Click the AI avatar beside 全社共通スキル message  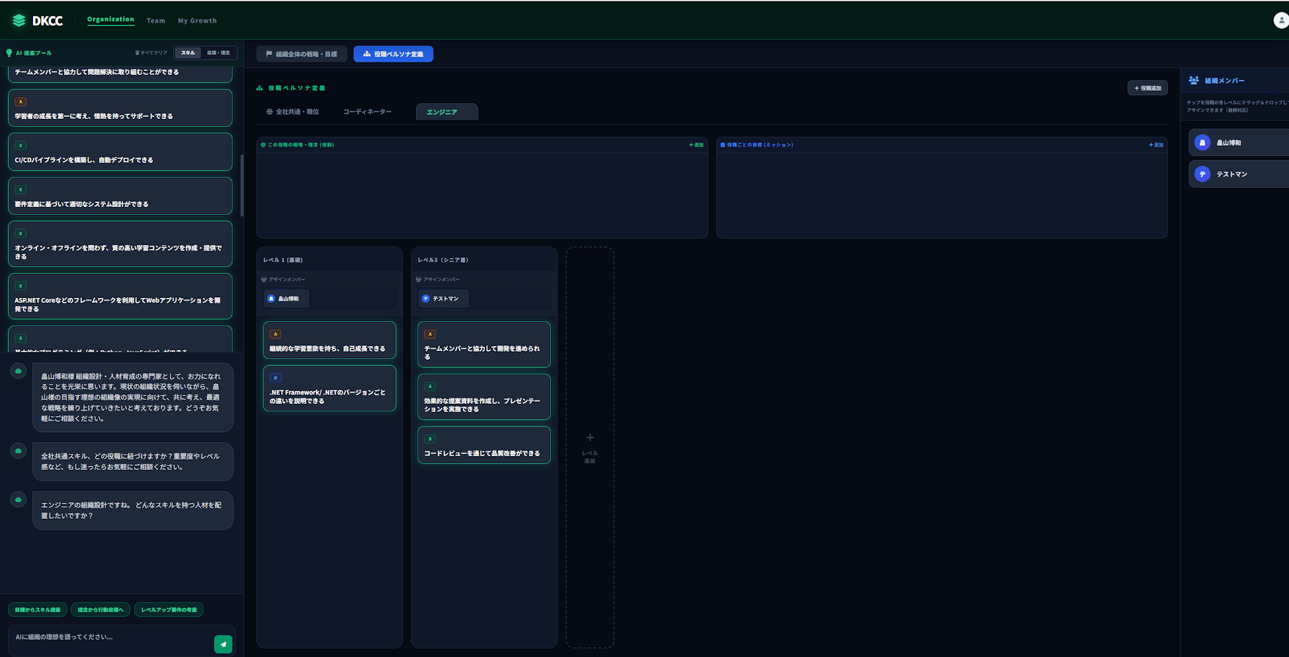[x=19, y=451]
